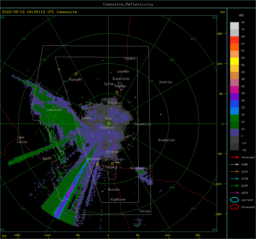Screen dimensions: 256x239
Task: Click the Innisfail town label
Action: [x=115, y=103]
